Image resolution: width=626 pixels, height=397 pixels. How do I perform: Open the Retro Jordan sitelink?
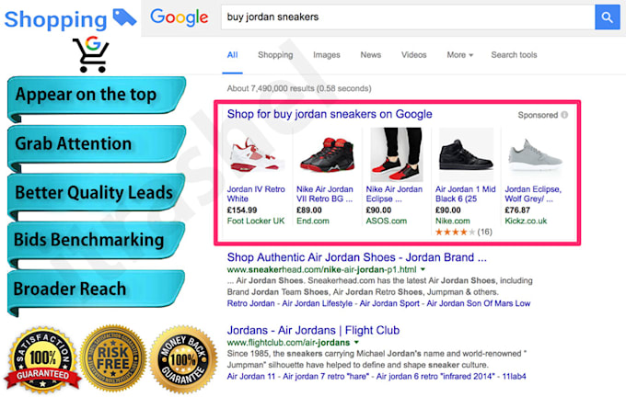pos(250,303)
